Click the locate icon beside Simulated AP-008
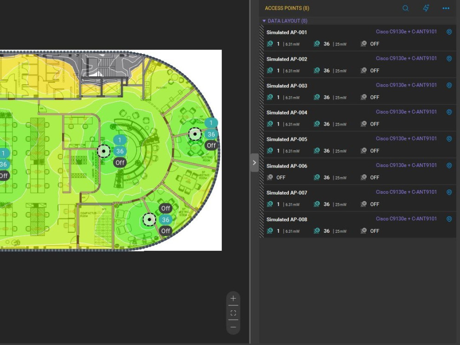The image size is (460, 345). point(449,218)
